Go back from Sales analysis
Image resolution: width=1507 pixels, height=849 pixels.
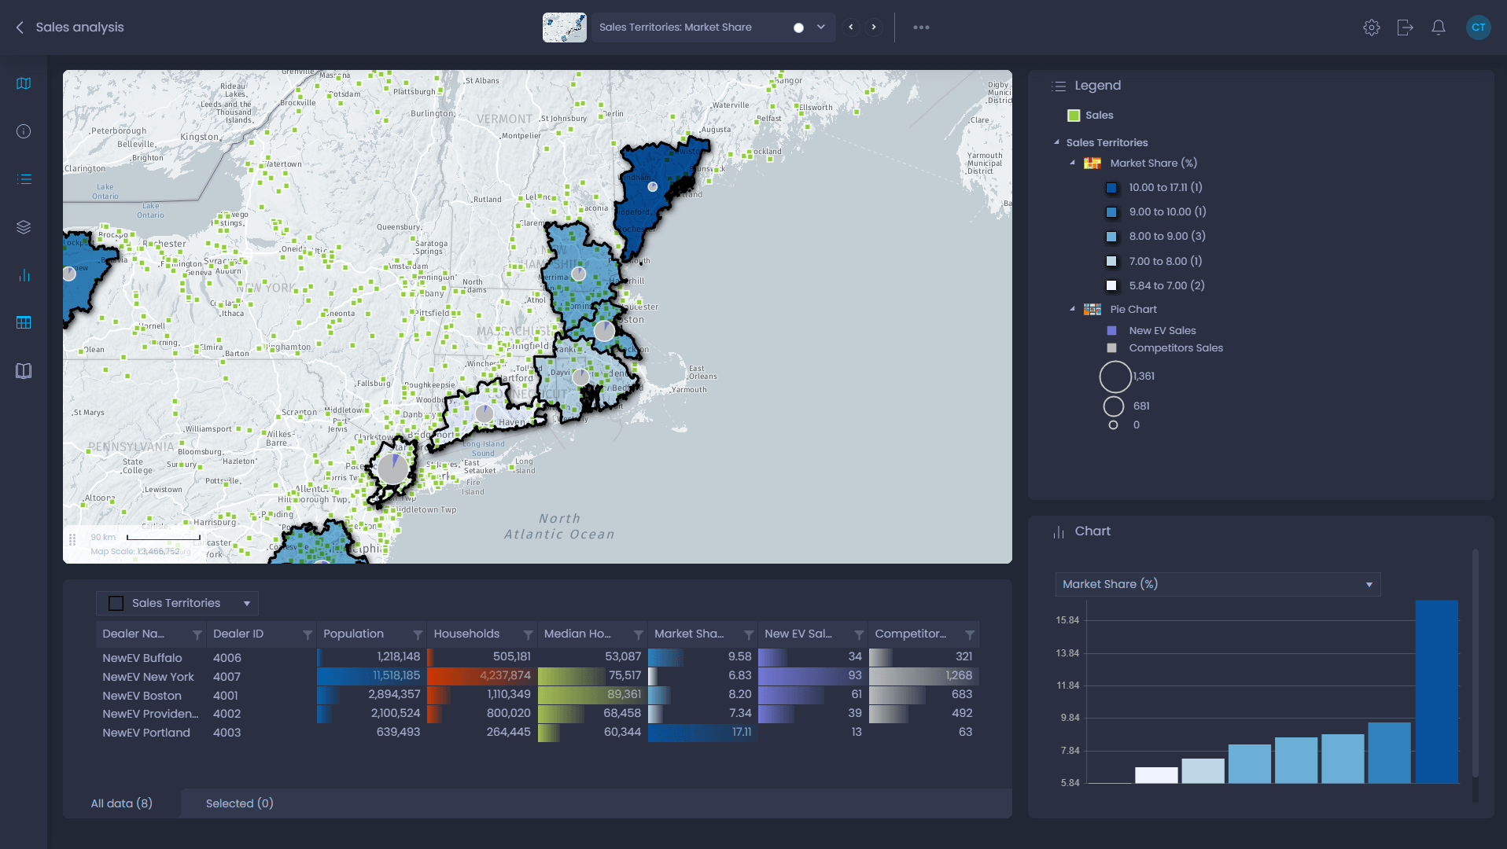tap(20, 28)
